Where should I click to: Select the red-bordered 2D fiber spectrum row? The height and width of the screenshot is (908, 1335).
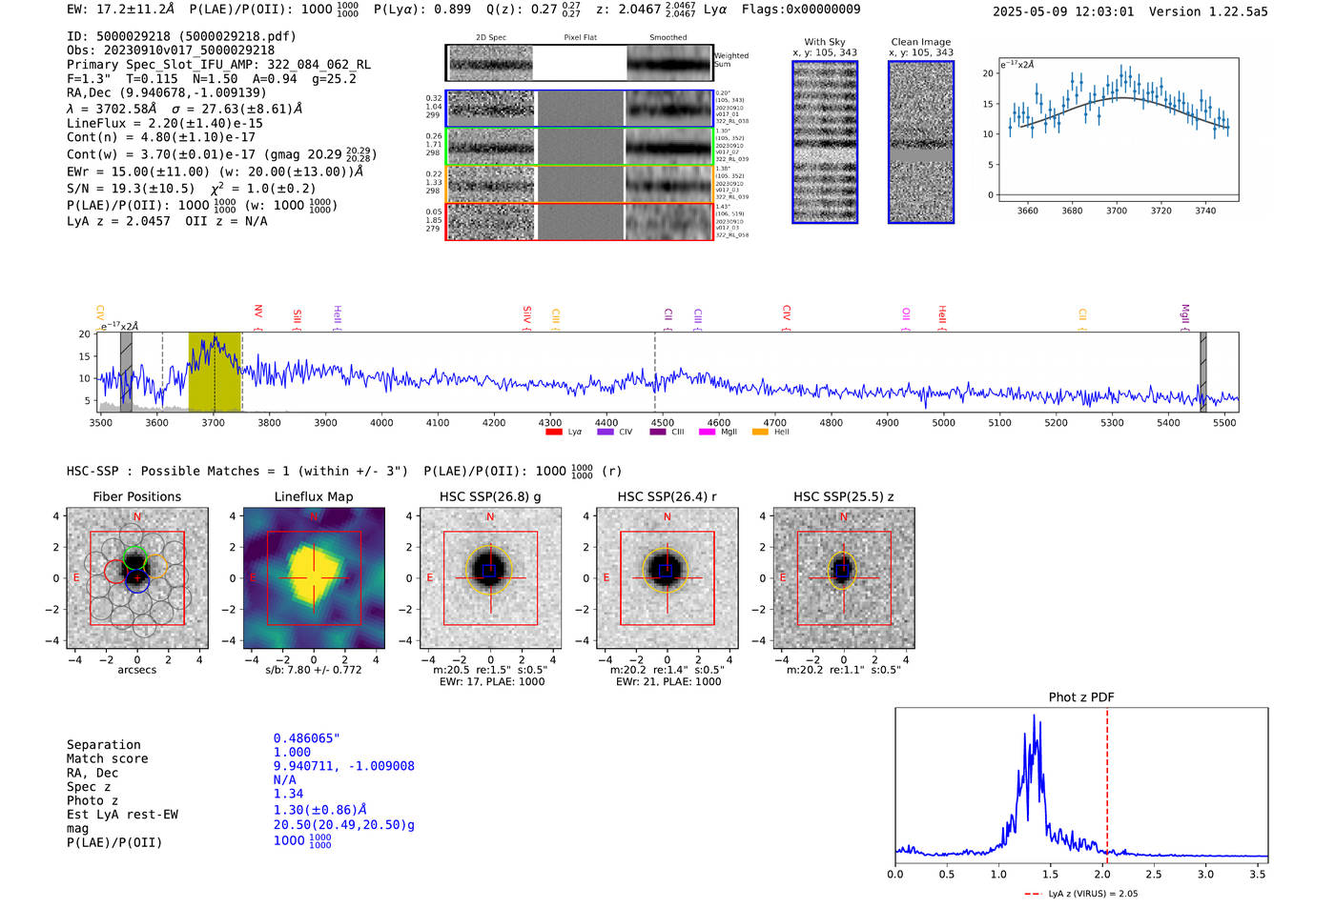click(579, 221)
